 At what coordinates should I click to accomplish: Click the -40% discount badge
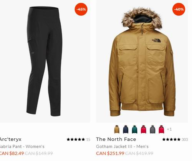point(179,9)
